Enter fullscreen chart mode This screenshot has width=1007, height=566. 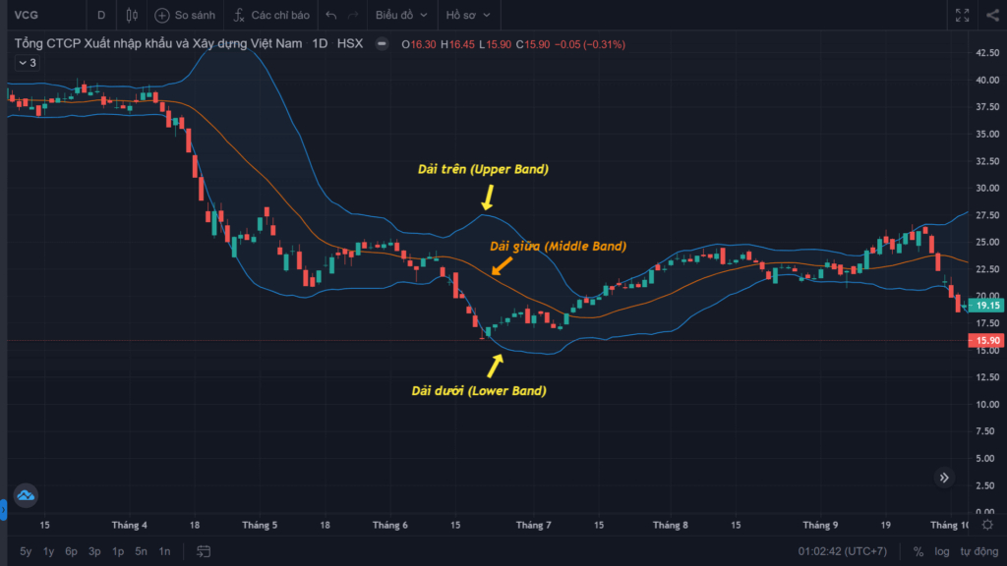[x=962, y=15]
